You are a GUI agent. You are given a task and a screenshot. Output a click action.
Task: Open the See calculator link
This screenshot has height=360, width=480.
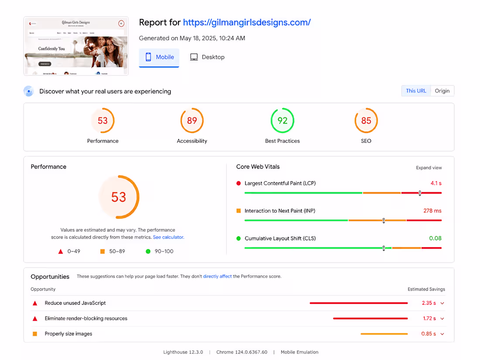click(x=168, y=237)
